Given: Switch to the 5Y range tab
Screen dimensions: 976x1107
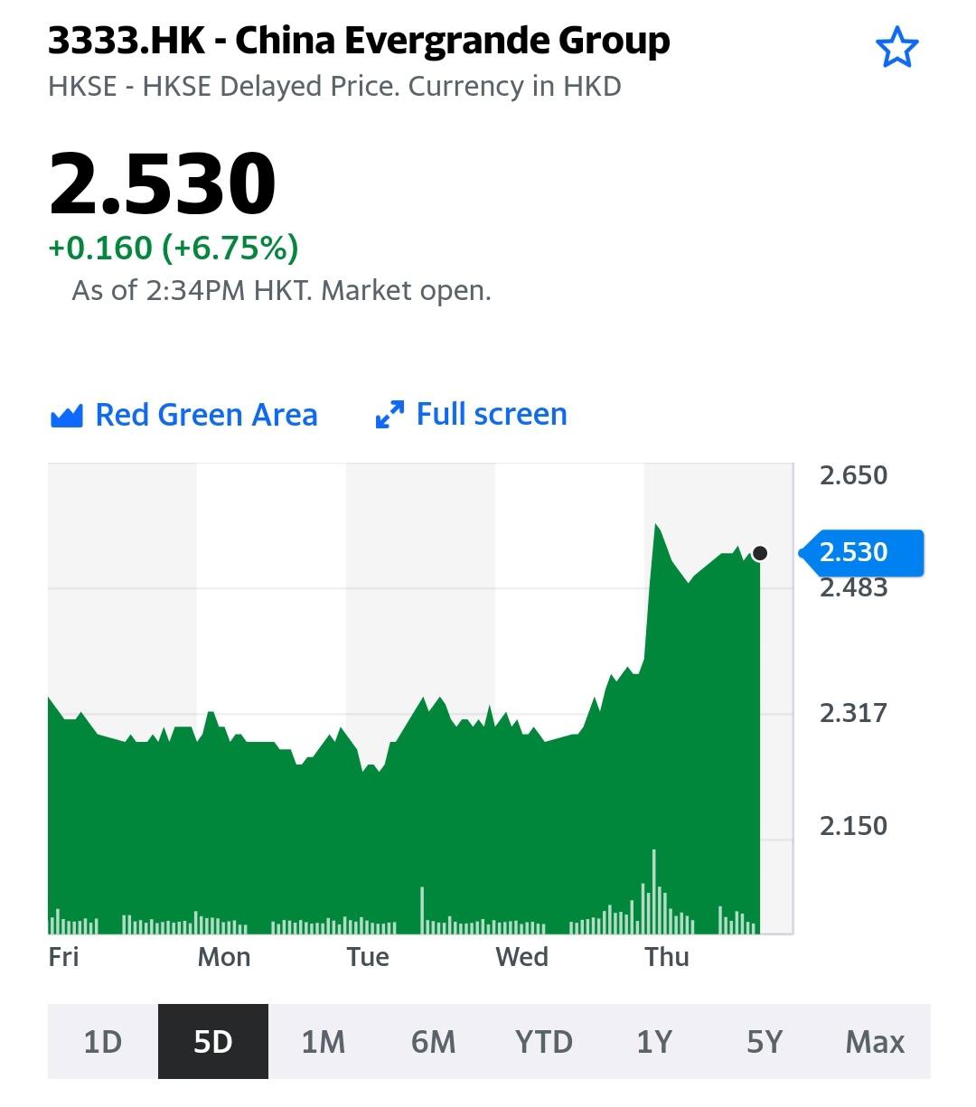Looking at the screenshot, I should (765, 1042).
